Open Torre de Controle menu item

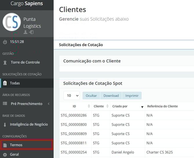click(25, 62)
